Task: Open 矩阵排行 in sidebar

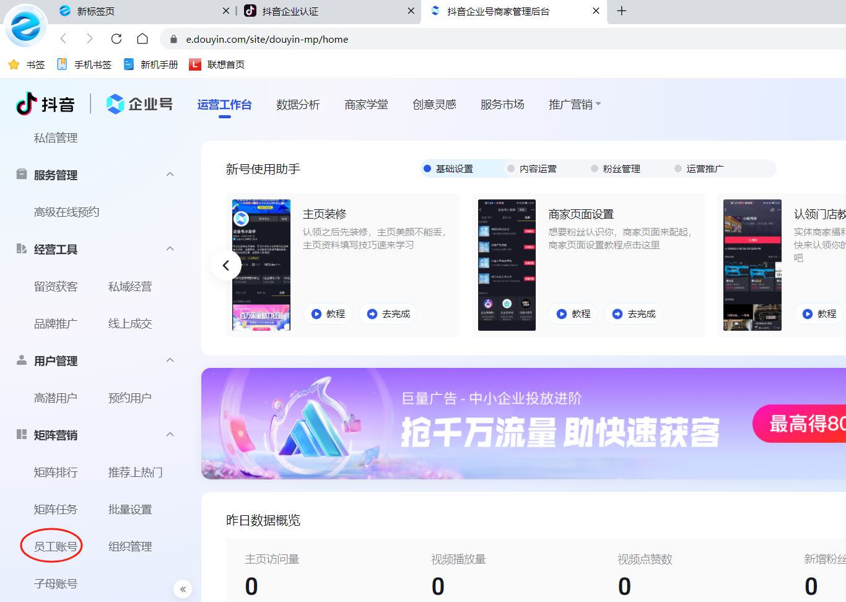Action: pyautogui.click(x=56, y=473)
